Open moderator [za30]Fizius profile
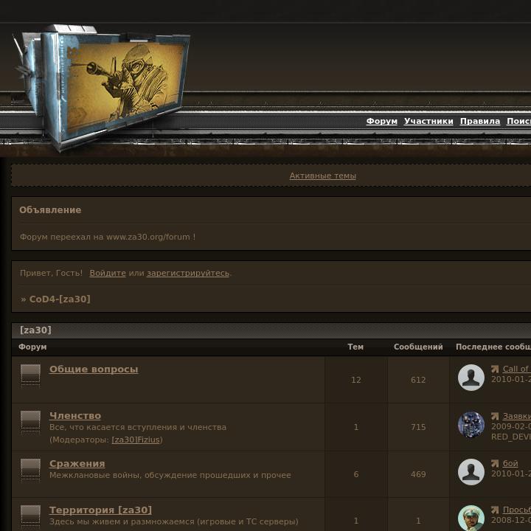The width and height of the screenshot is (531, 531). coord(136,440)
